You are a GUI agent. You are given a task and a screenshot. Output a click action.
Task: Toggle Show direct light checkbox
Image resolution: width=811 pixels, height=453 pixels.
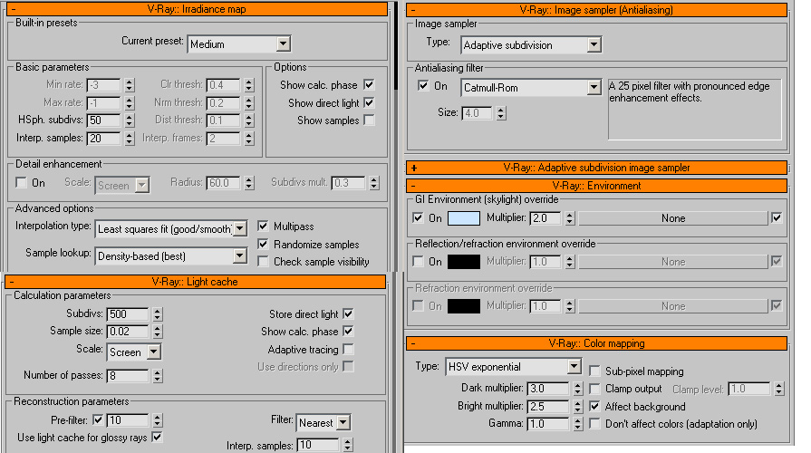pos(369,103)
